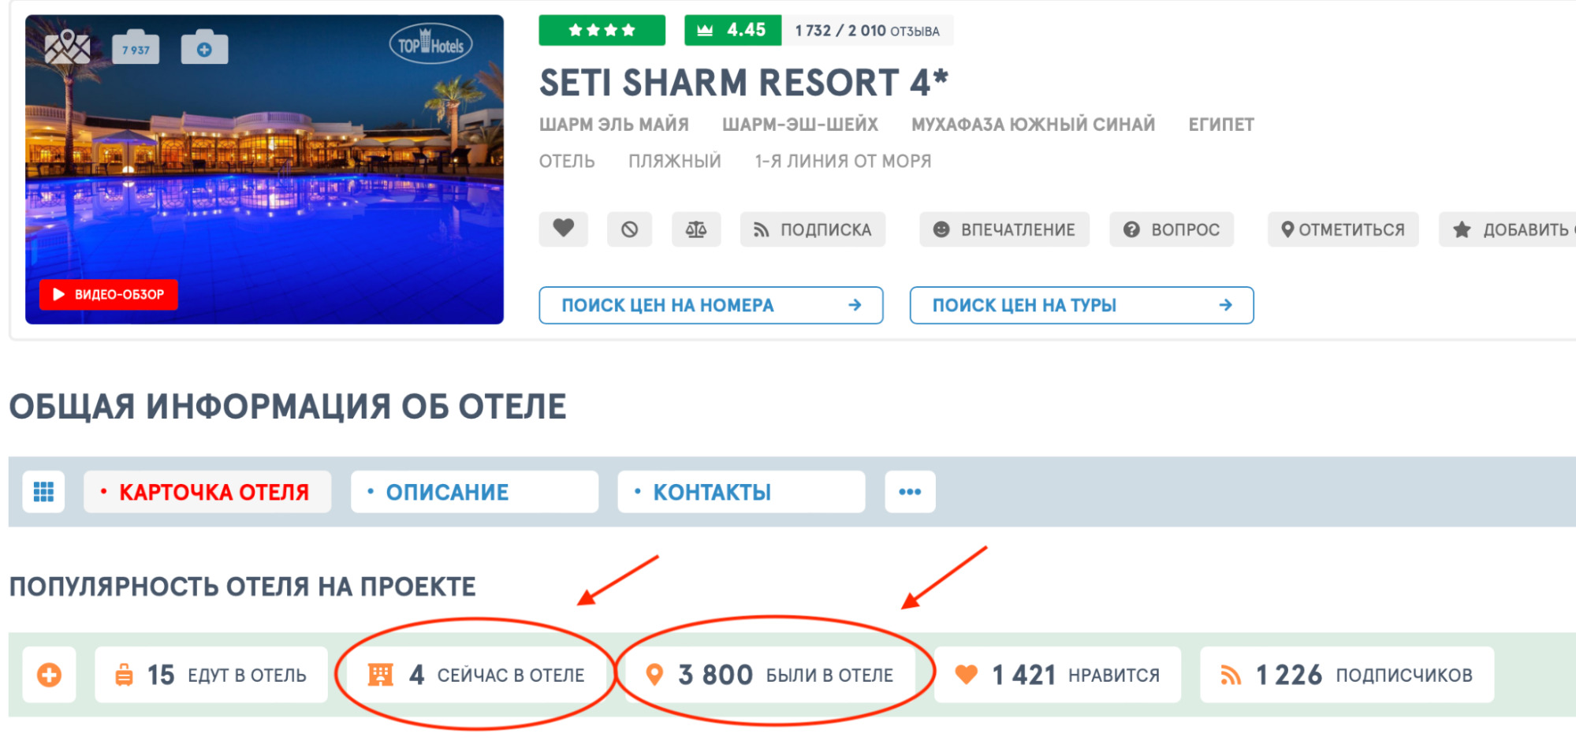This screenshot has height=741, width=1576.
Task: Open the 4.45 rating badge
Action: [732, 30]
